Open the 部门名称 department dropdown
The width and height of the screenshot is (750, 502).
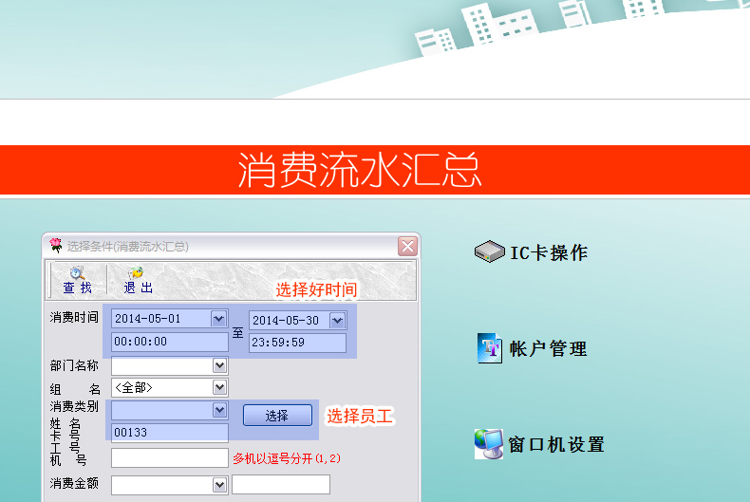[219, 365]
